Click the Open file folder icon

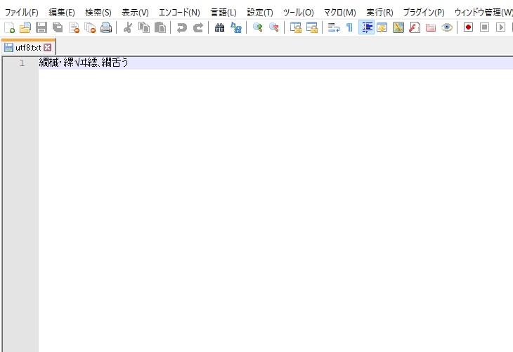(x=25, y=27)
